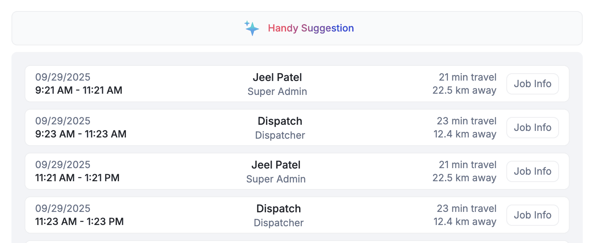Click Job Info for Jeel Patel's 9:21 AM slot
Viewport: 595px width, 243px height.
[532, 83]
